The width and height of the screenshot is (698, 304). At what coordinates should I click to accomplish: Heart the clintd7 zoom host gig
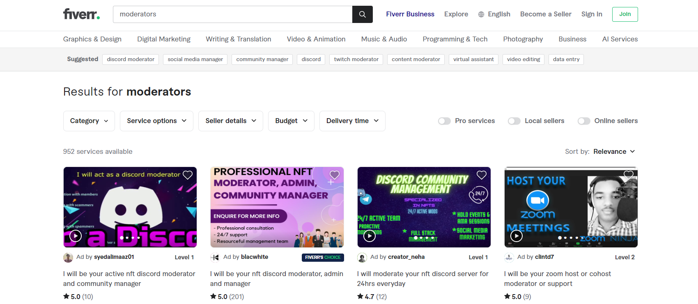pyautogui.click(x=629, y=174)
